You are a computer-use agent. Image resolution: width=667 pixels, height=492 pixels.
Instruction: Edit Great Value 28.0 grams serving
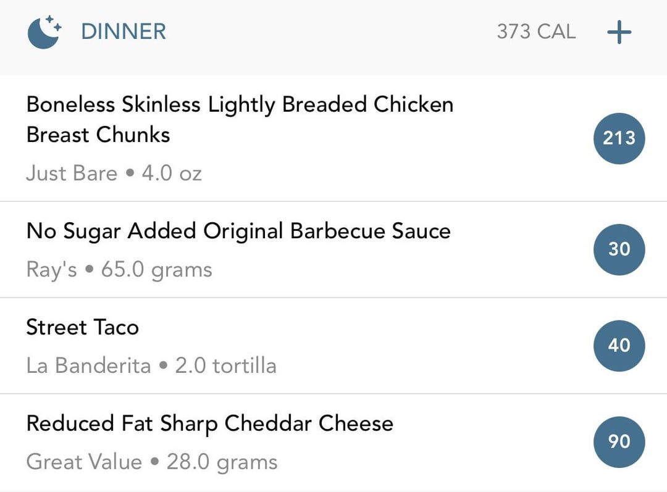[x=152, y=462]
